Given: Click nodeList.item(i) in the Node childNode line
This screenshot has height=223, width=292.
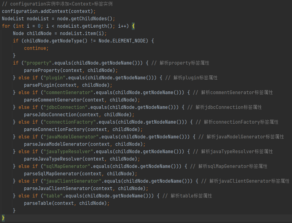Looking at the screenshot, I should [x=82, y=34].
